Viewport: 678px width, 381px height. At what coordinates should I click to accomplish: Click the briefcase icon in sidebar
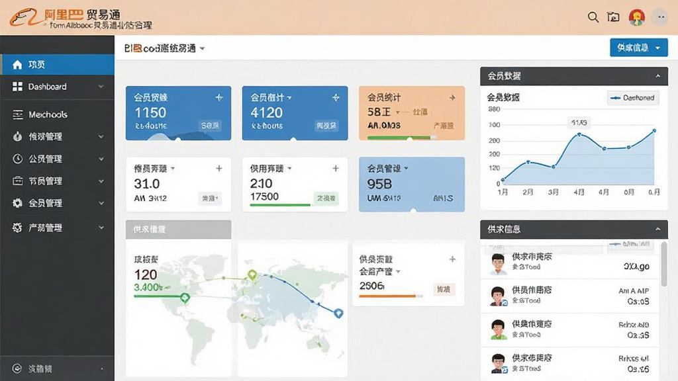[x=18, y=181]
